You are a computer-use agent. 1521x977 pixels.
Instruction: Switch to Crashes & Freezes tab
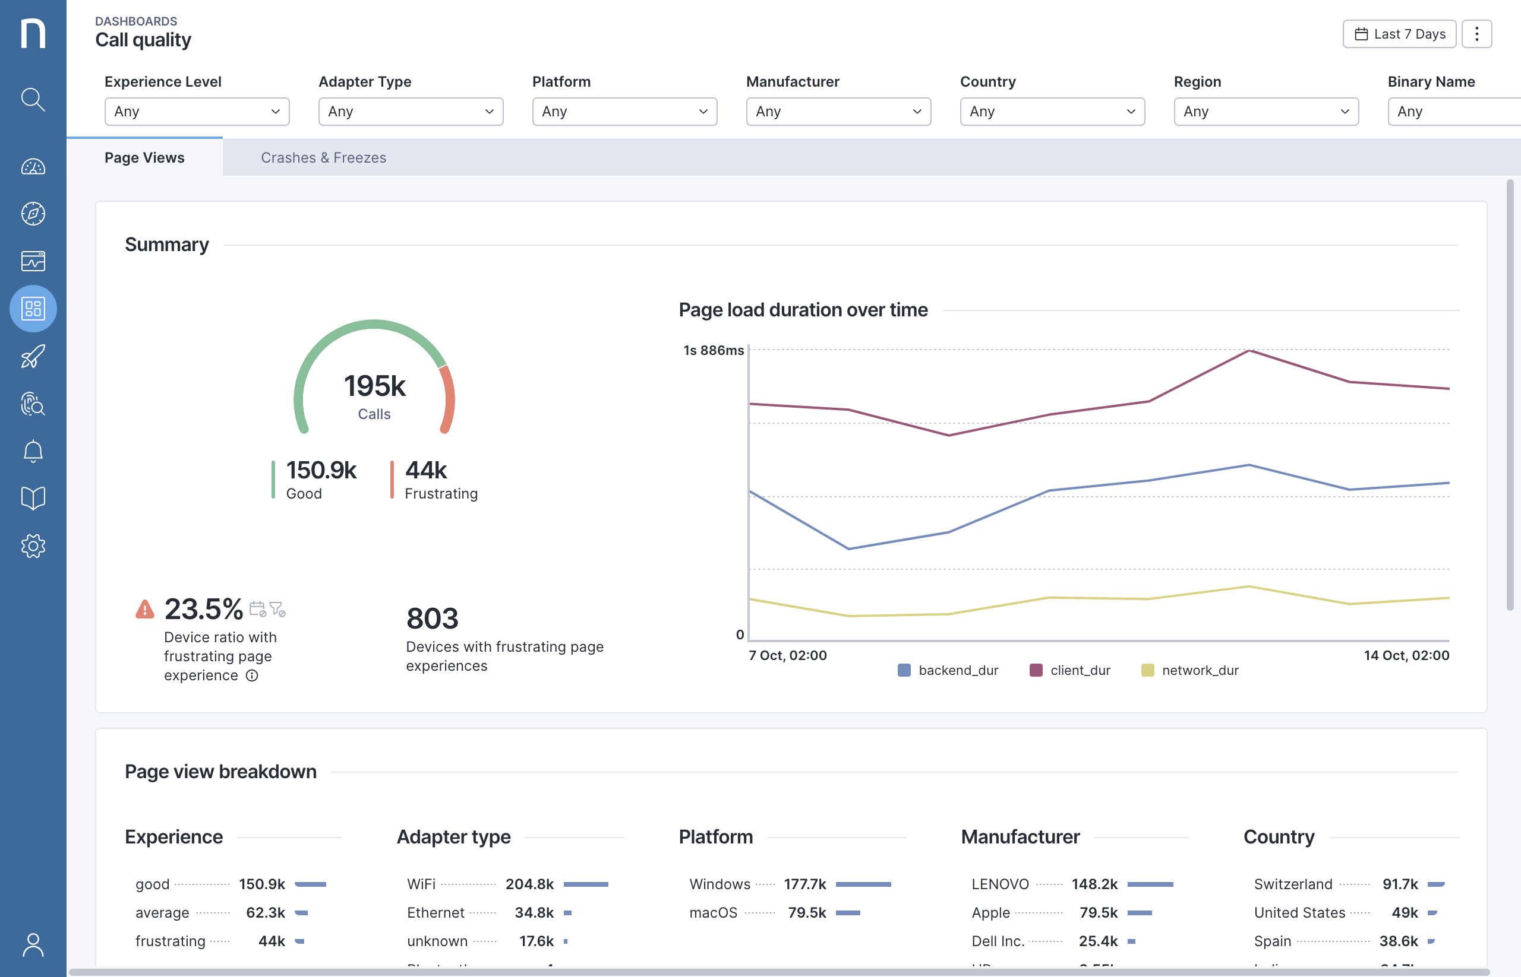pos(323,158)
